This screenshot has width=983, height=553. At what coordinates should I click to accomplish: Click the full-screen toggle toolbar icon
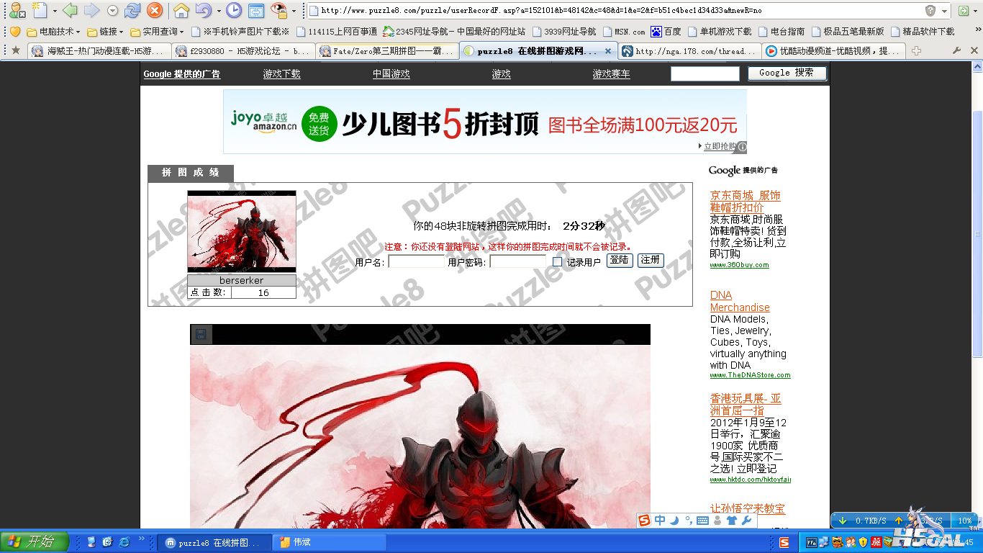pos(256,11)
